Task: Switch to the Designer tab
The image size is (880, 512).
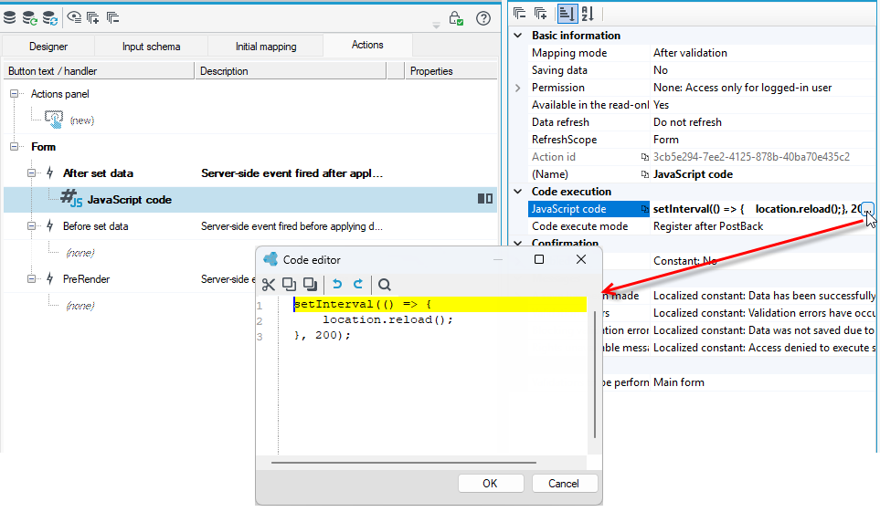Action: point(48,46)
